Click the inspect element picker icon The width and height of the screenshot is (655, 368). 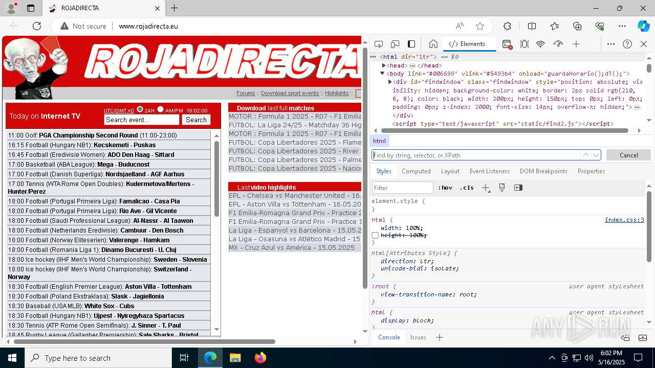click(x=379, y=44)
